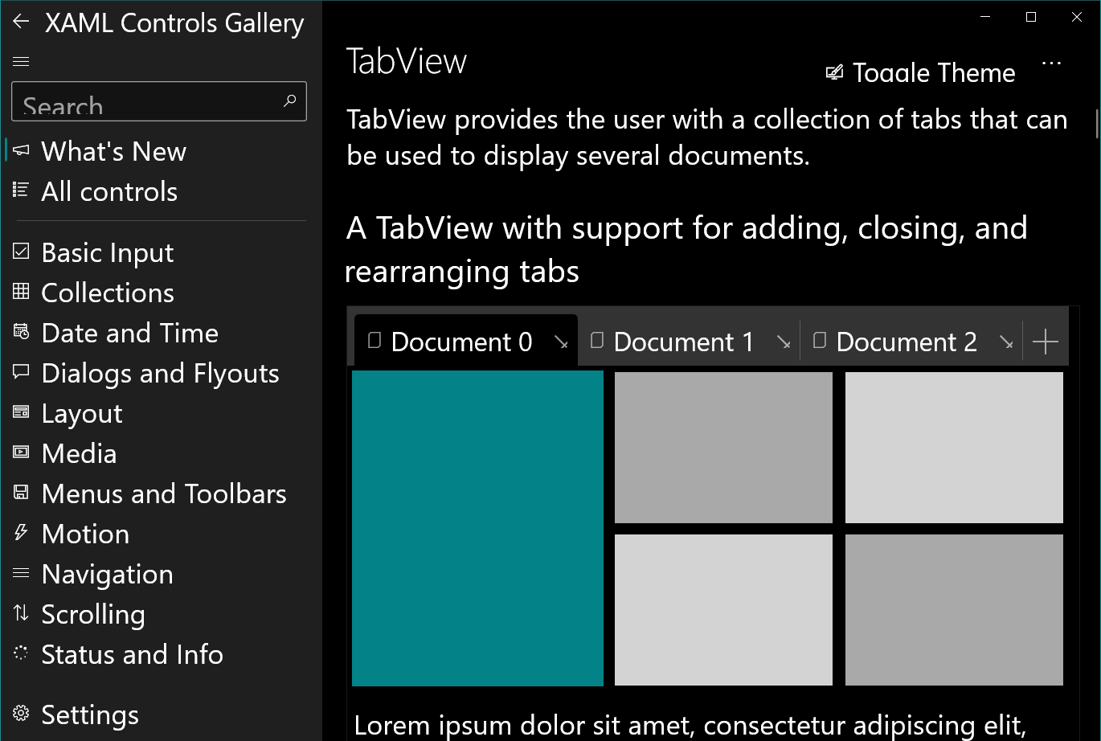Viewport: 1101px width, 741px height.
Task: Switch to the Document 2 tab
Action: [907, 342]
